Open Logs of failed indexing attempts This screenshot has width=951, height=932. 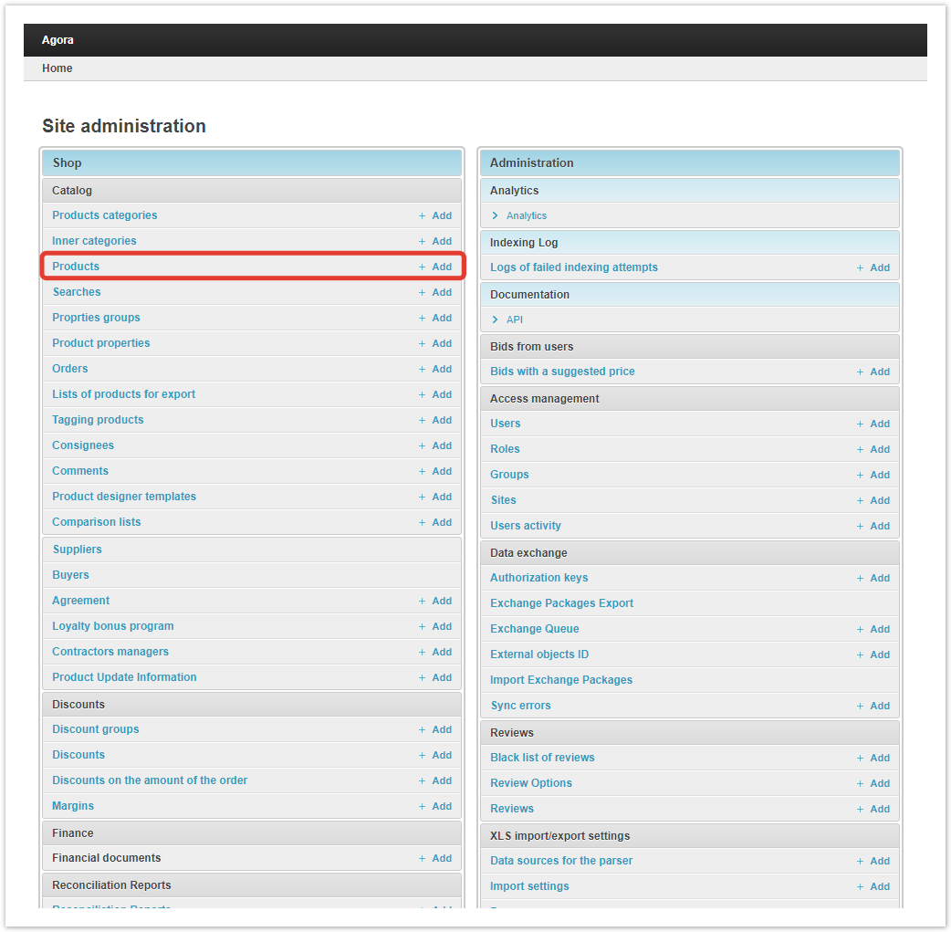pyautogui.click(x=573, y=267)
